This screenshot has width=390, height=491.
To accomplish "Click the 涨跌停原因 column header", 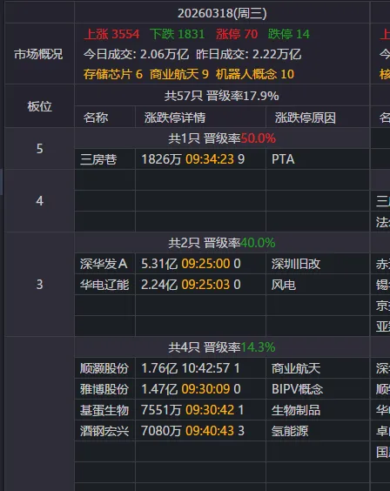I will (x=306, y=118).
